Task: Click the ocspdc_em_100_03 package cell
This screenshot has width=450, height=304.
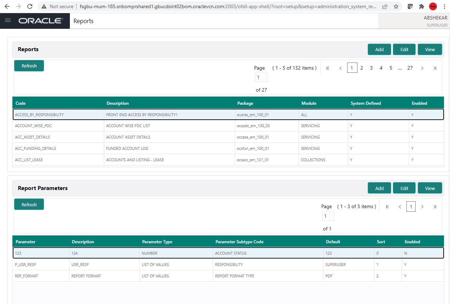Action: (267, 126)
